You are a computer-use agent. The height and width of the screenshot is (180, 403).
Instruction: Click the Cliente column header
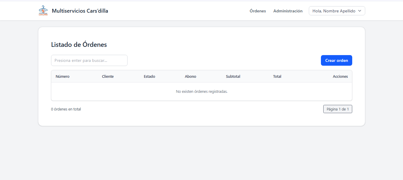108,76
